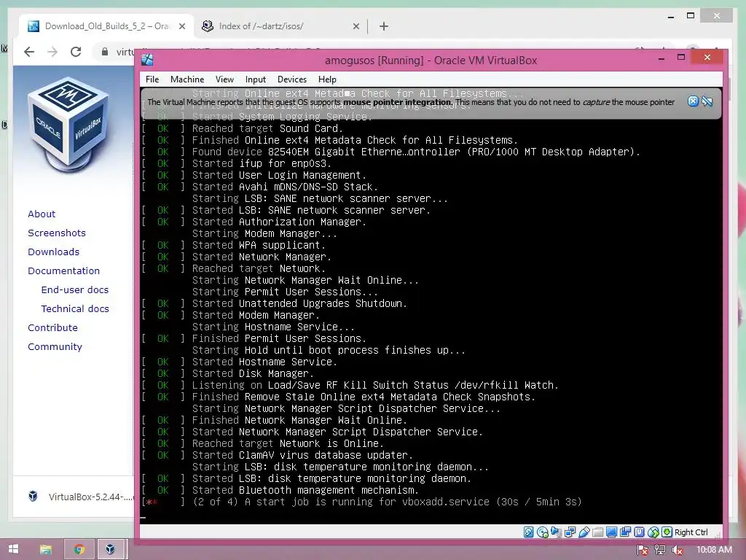Click the CPU virtualization chip indicator in status bar
Image resolution: width=746 pixels, height=560 pixels.
640,532
